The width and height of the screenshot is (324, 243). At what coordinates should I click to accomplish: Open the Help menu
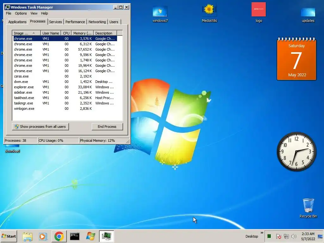tap(44, 13)
